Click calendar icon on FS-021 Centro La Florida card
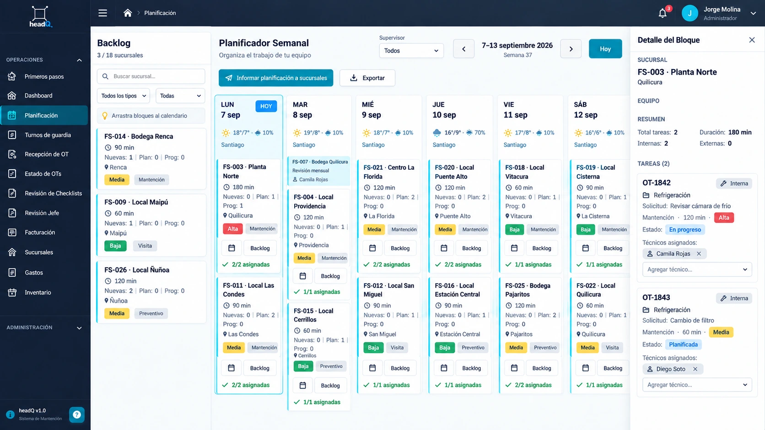The image size is (765, 430). click(372, 248)
